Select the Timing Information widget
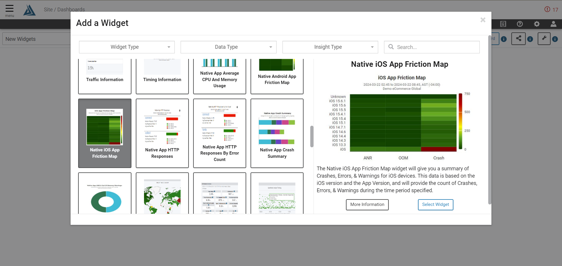 pos(162,76)
